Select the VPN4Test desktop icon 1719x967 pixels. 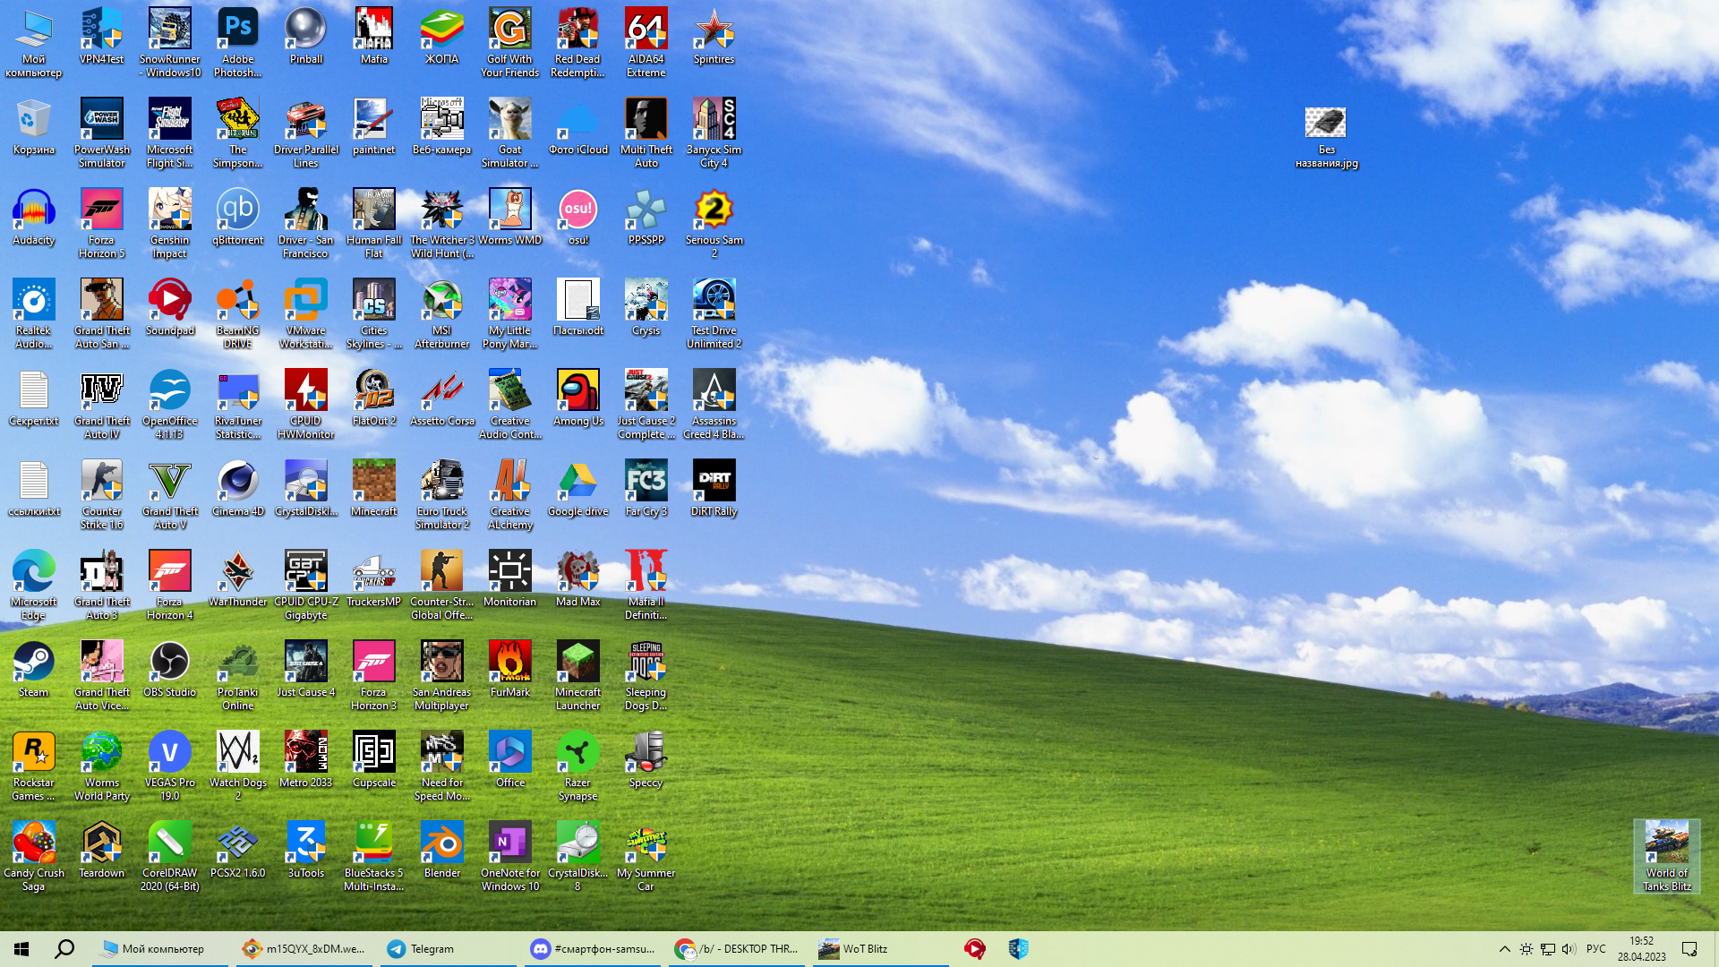(x=102, y=36)
